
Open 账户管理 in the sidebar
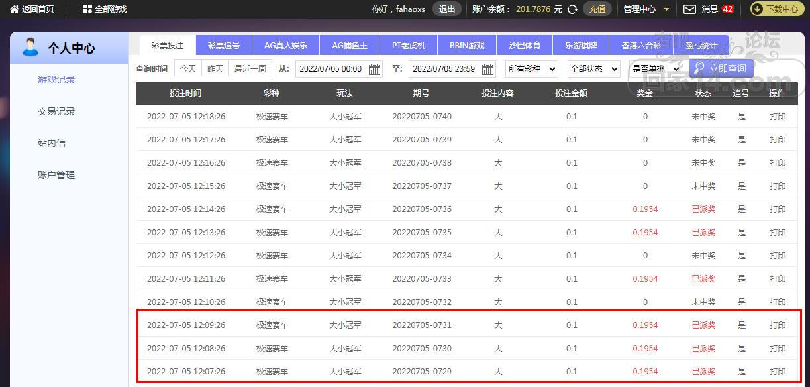[x=56, y=175]
